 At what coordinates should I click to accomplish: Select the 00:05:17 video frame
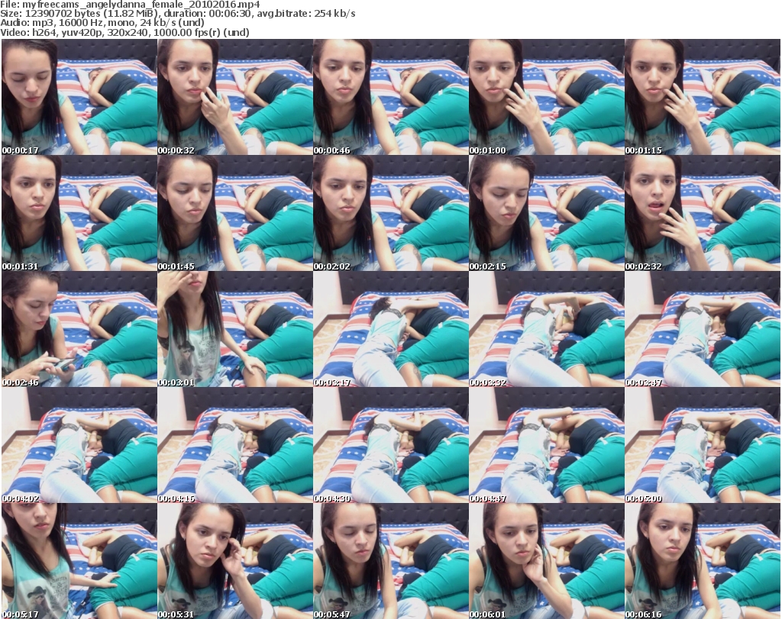click(79, 561)
